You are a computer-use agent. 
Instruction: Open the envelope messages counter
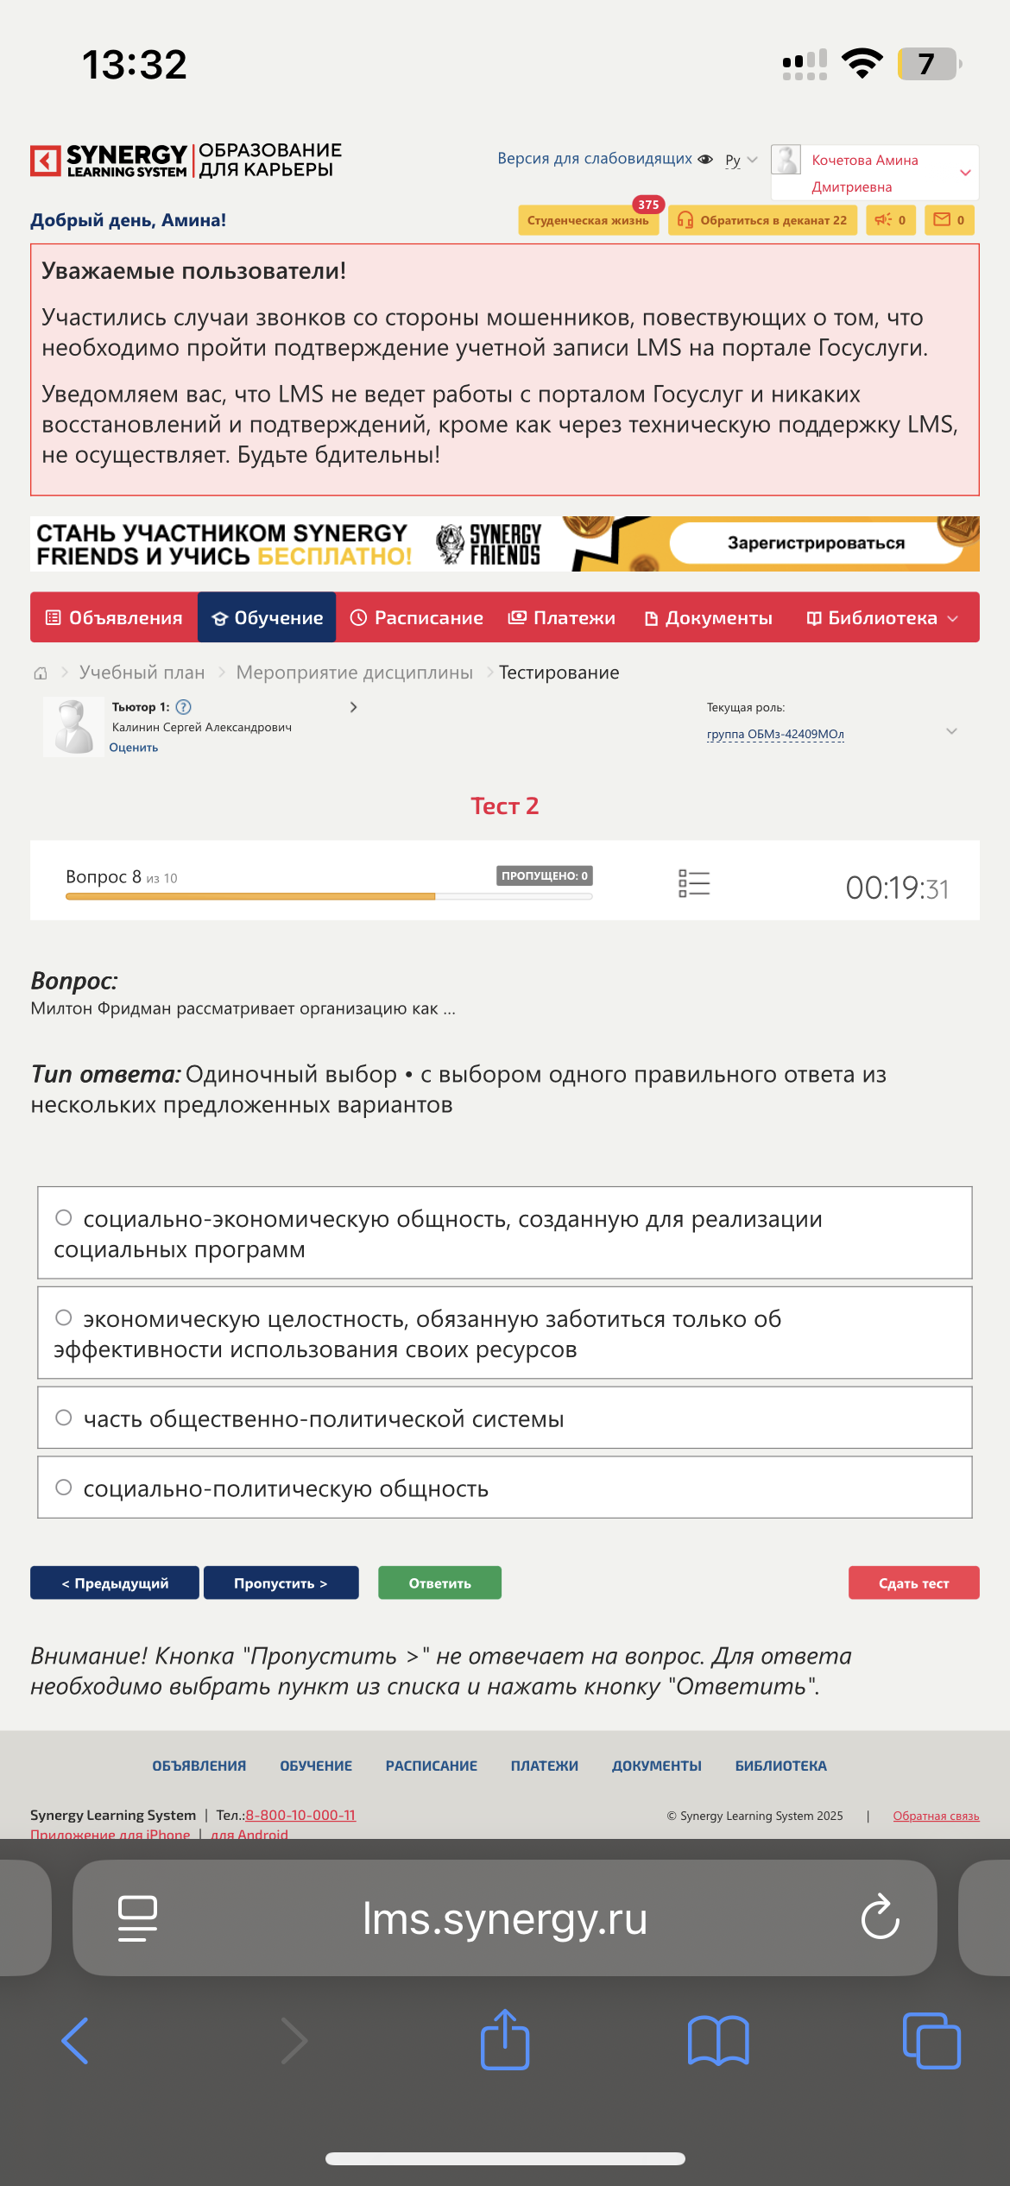click(x=950, y=220)
